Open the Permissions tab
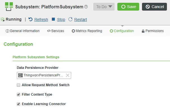This screenshot has height=109, width=170. point(153,31)
